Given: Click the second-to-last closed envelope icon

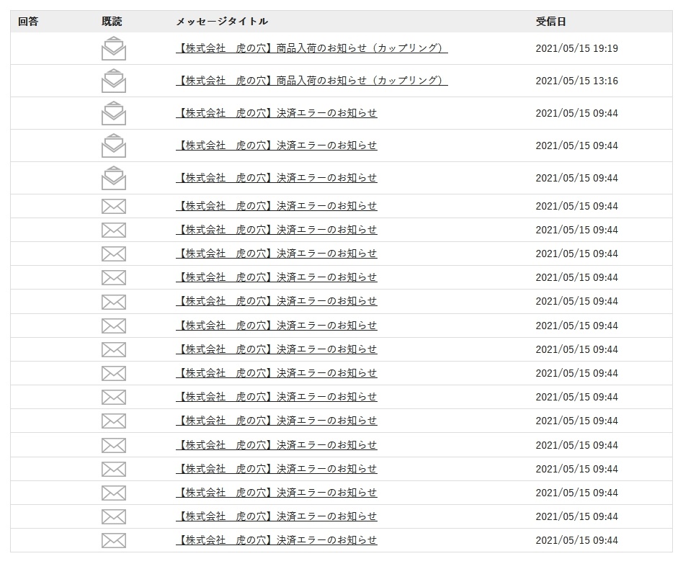Looking at the screenshot, I should tap(114, 516).
